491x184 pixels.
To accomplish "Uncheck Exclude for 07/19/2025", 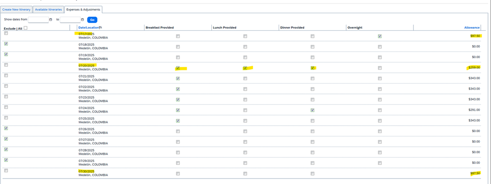I will (x=6, y=55).
